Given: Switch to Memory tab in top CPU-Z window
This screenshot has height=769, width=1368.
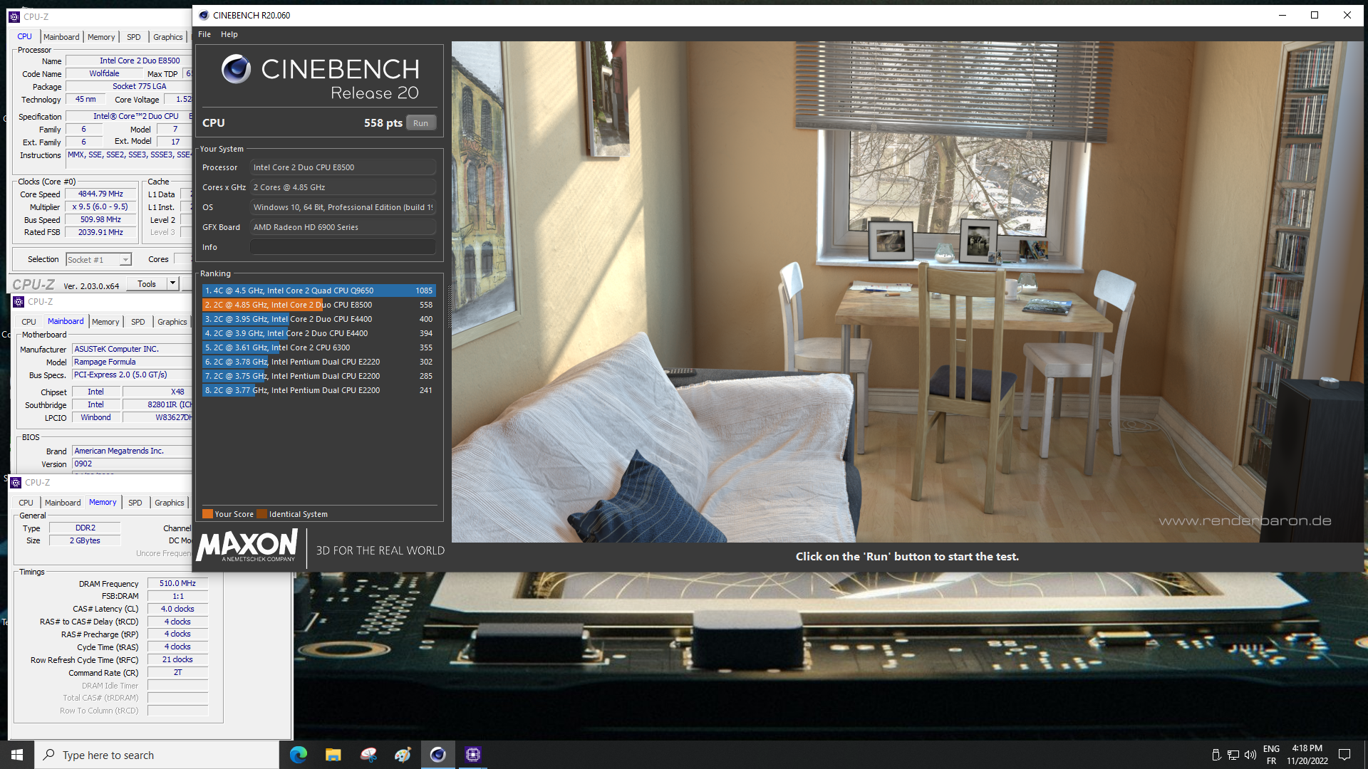Looking at the screenshot, I should tap(101, 37).
